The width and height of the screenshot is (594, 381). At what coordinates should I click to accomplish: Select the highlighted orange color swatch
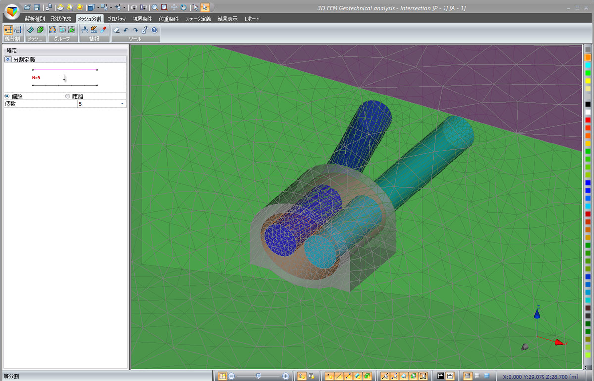click(588, 57)
